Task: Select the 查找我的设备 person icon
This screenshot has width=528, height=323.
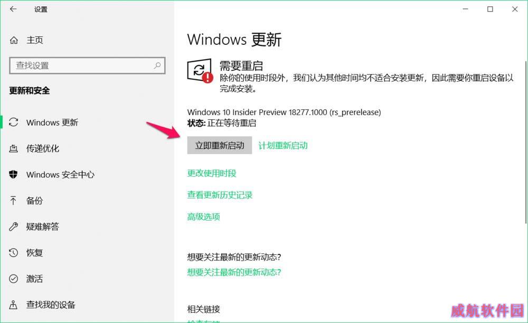Action: (13, 305)
